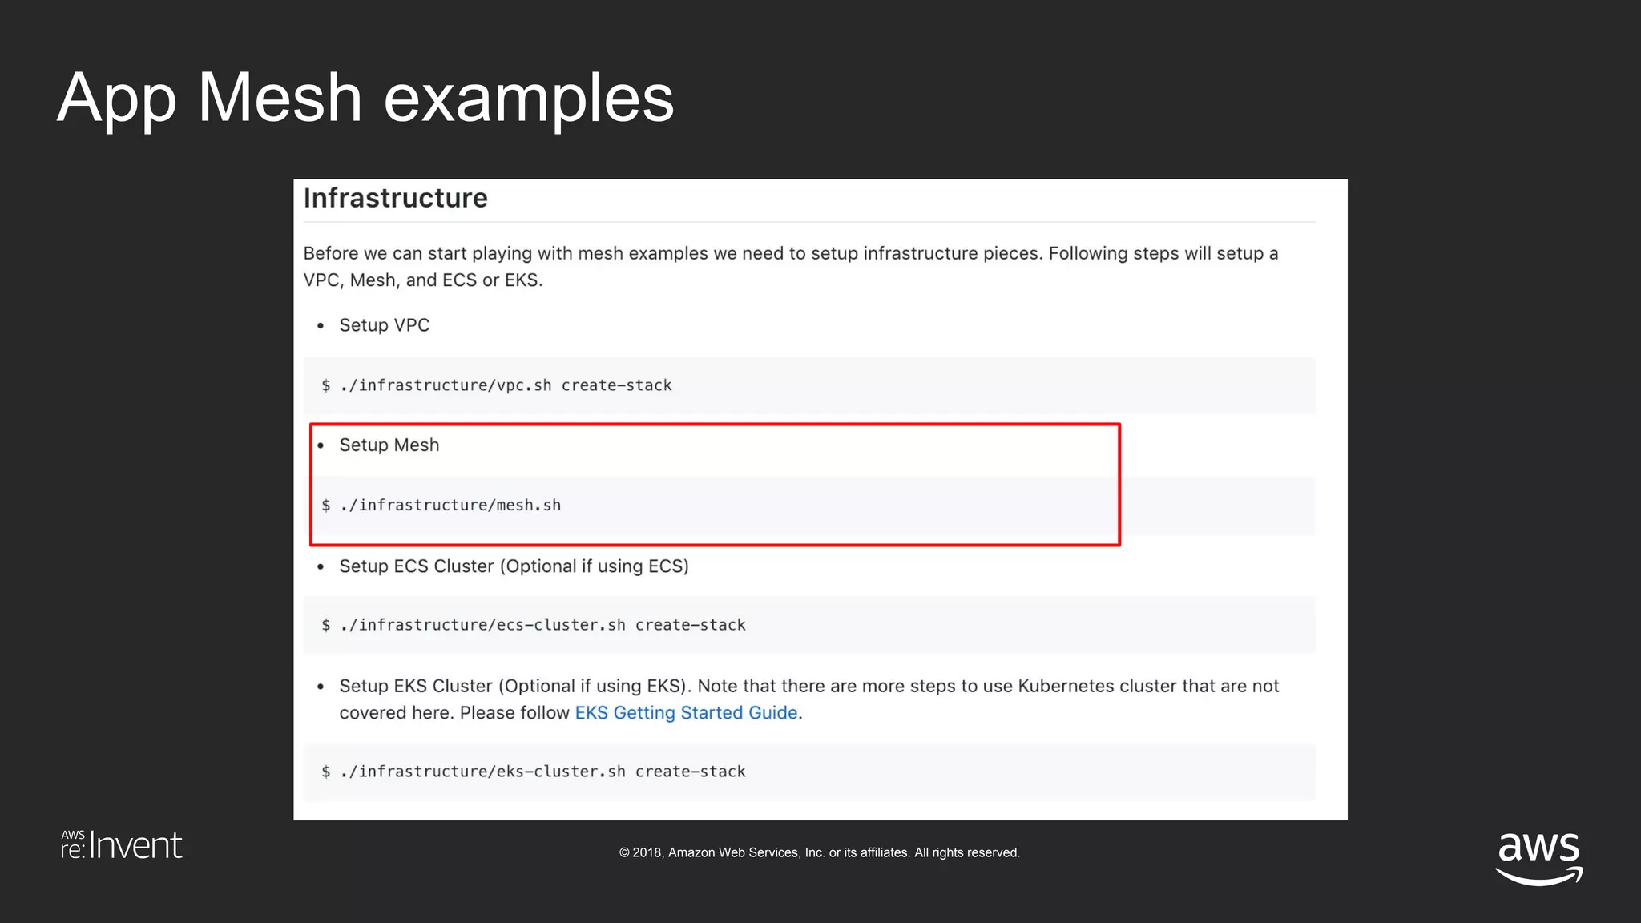Click the App Mesh examples title
Screen dimensions: 1641x923
[365, 98]
